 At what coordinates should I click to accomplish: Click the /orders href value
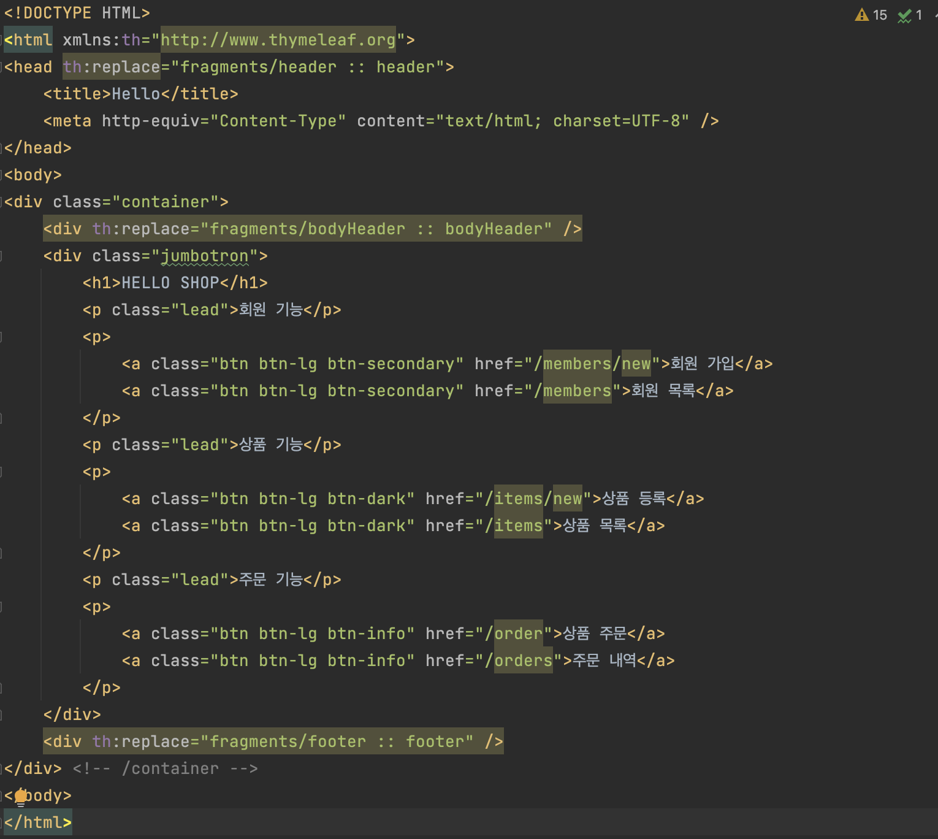click(519, 661)
